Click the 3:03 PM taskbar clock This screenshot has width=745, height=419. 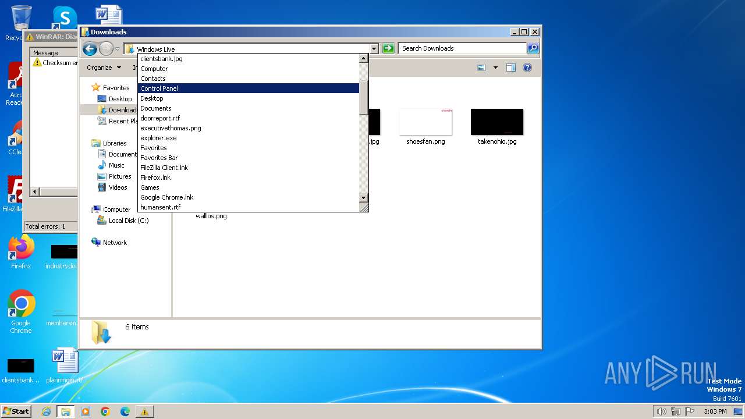(x=715, y=411)
